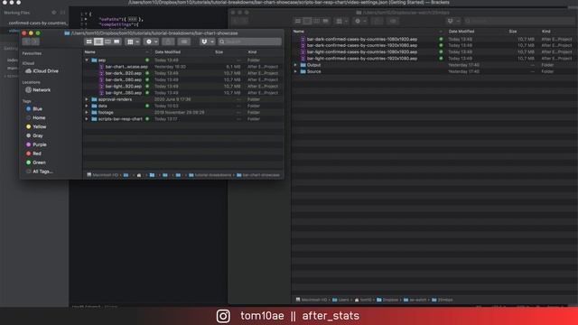Switch front Finder window to icon view
This screenshot has width=578, height=325.
pos(89,42)
